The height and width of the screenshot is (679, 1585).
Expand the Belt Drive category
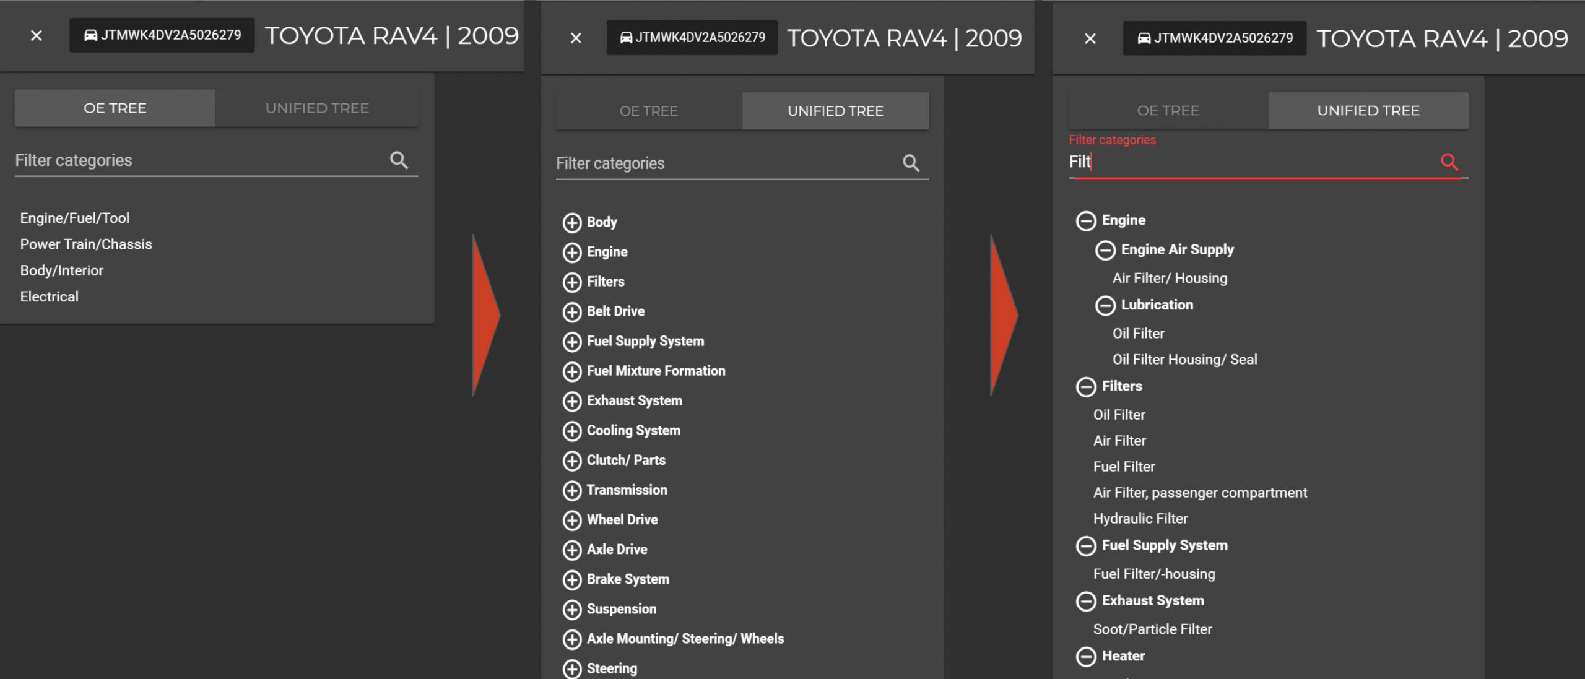click(572, 311)
